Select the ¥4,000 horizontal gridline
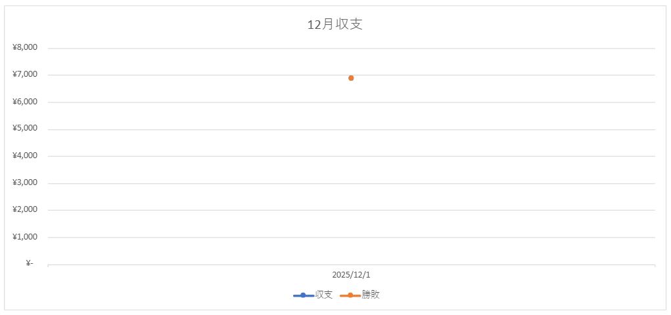This screenshot has width=671, height=315. point(197,156)
